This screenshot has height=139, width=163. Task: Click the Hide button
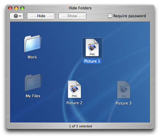click(41, 16)
